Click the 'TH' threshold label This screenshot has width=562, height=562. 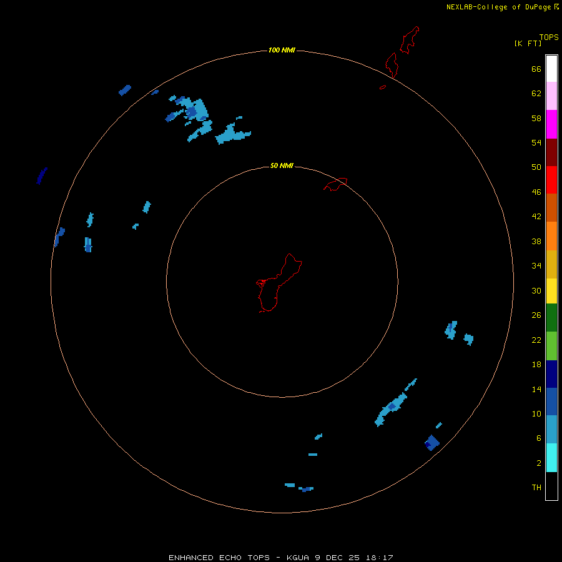tap(536, 488)
